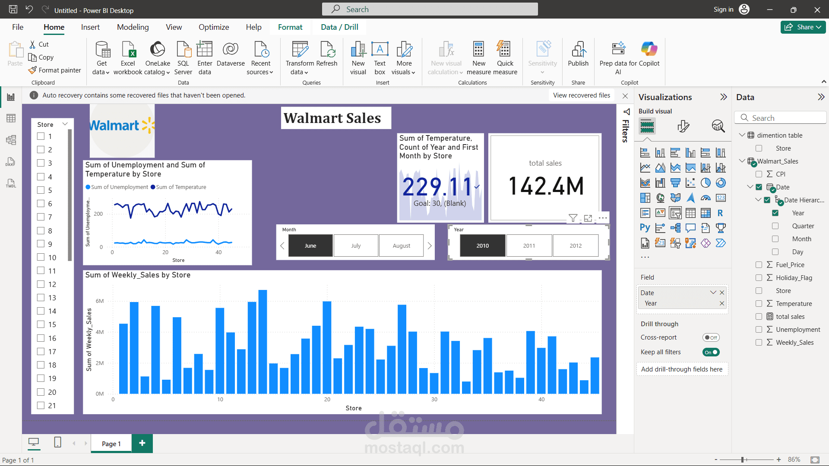Switch to the Insert ribbon tab

point(90,27)
